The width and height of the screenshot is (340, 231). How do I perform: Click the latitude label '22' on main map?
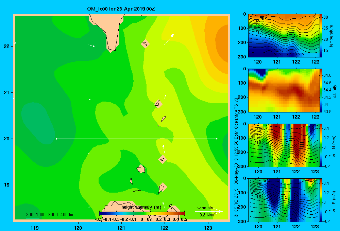tap(7, 46)
